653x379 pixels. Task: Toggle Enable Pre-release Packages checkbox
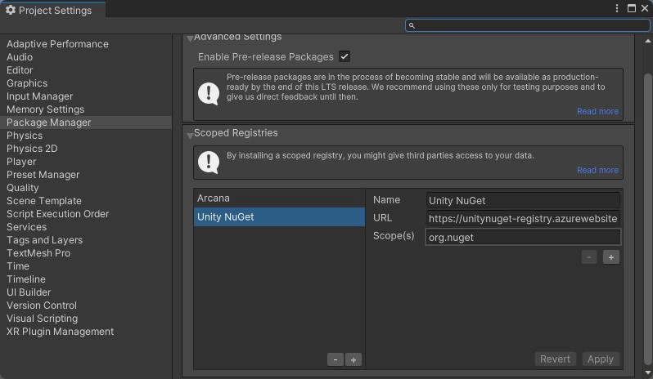tap(345, 56)
